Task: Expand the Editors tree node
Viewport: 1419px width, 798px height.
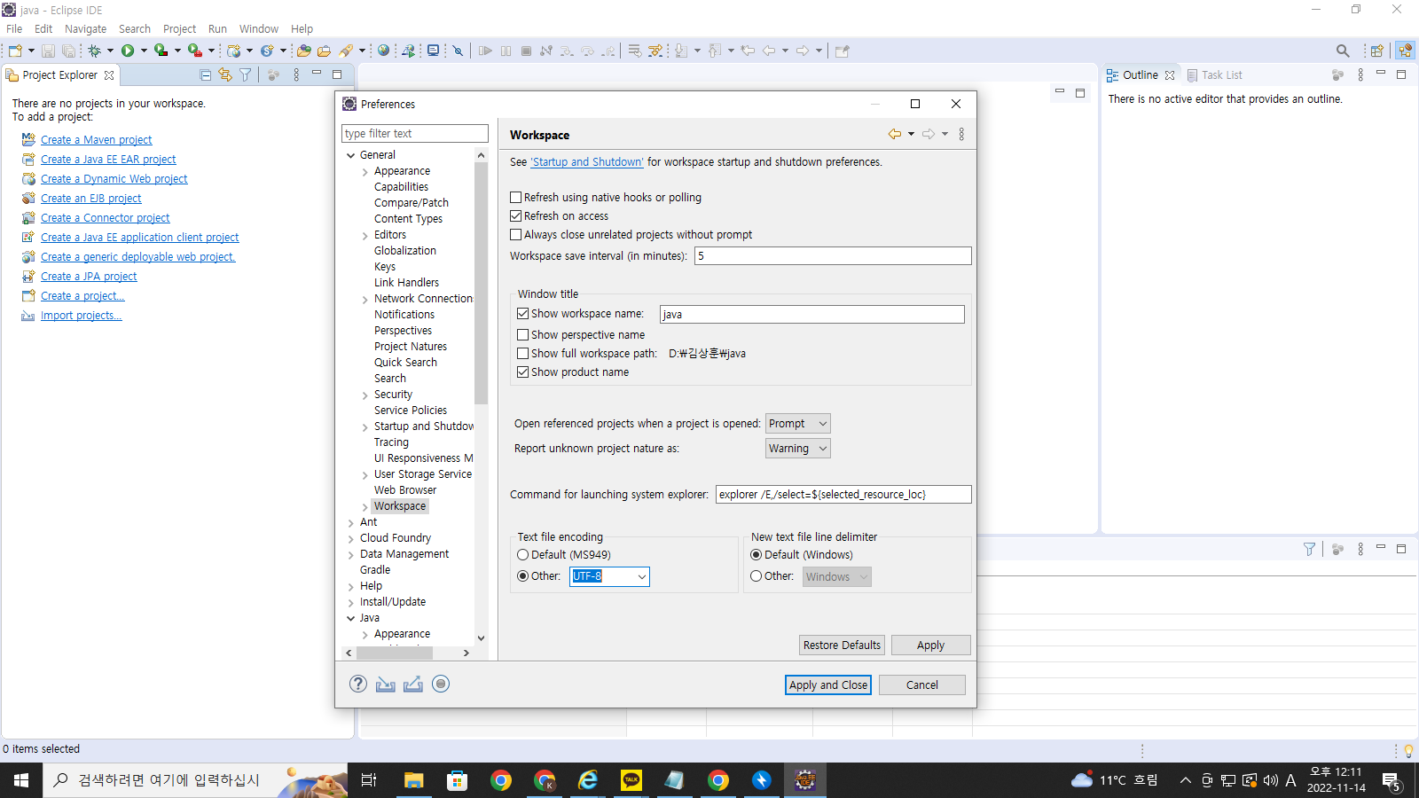Action: point(365,236)
